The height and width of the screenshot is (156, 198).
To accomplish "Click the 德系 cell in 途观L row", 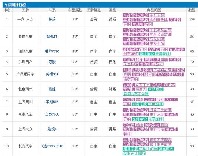I will coord(112,129).
